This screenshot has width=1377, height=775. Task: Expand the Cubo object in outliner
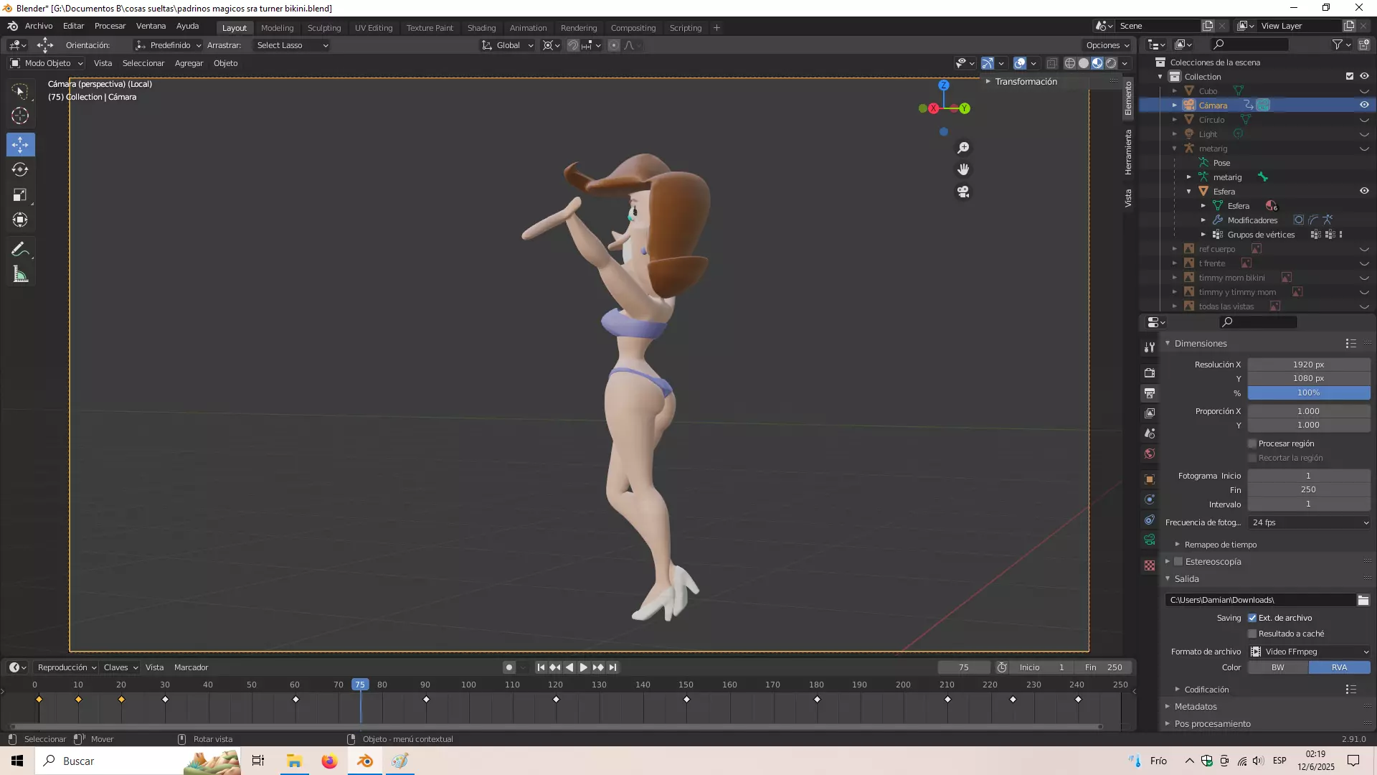coord(1175,91)
